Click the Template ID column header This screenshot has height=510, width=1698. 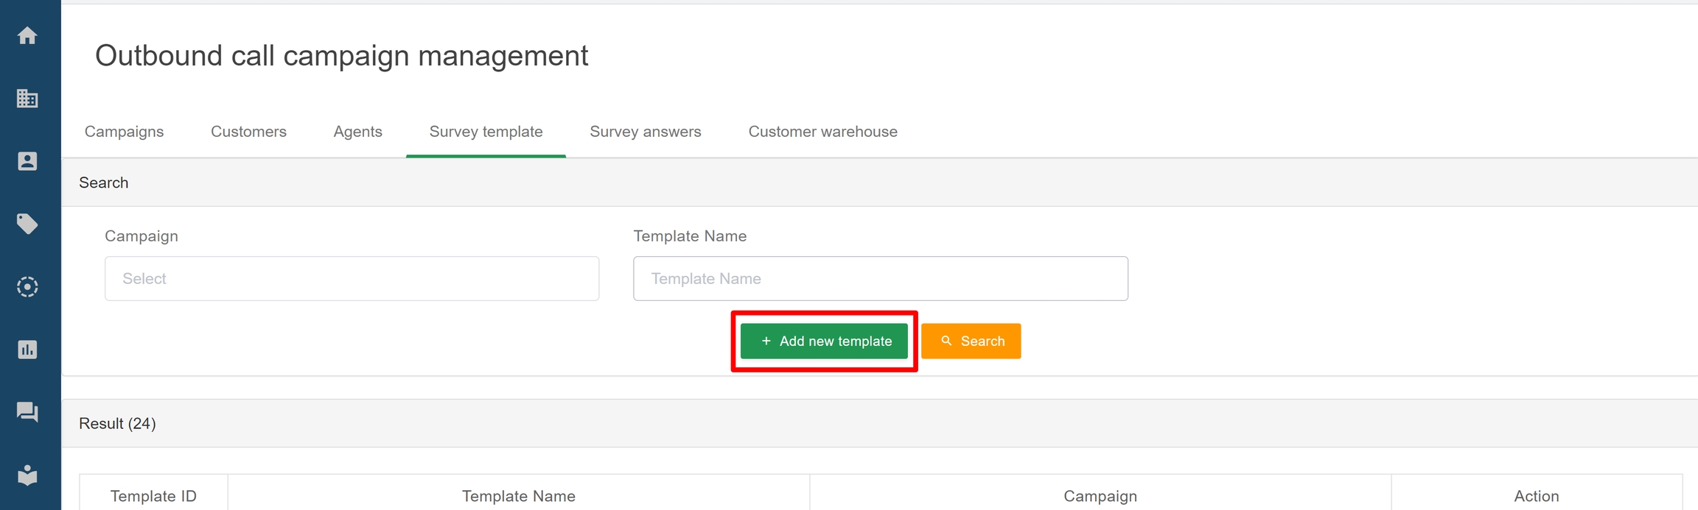153,496
